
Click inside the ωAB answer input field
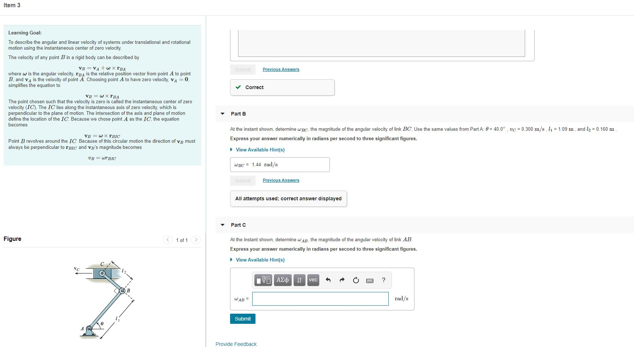pyautogui.click(x=320, y=298)
